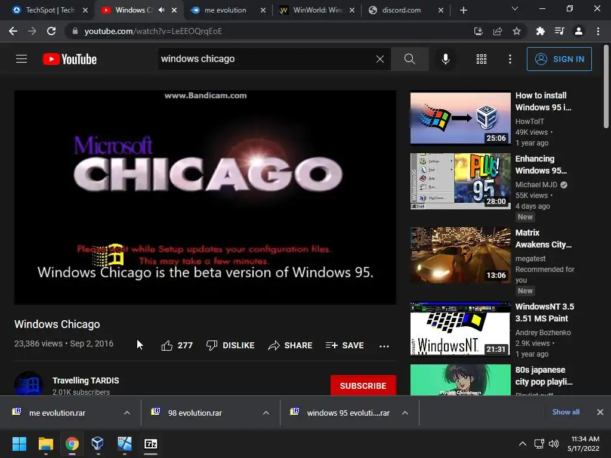Image resolution: width=611 pixels, height=458 pixels.
Task: Sign in to YouTube
Action: tap(559, 59)
